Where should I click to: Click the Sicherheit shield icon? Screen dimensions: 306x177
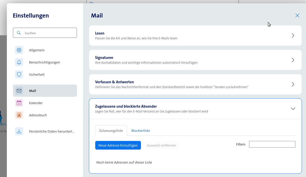(19, 74)
